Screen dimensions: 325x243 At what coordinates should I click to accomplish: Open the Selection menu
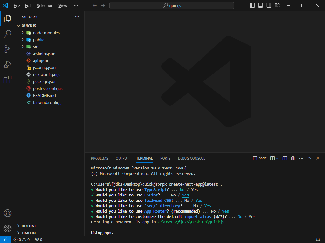[x=45, y=6]
